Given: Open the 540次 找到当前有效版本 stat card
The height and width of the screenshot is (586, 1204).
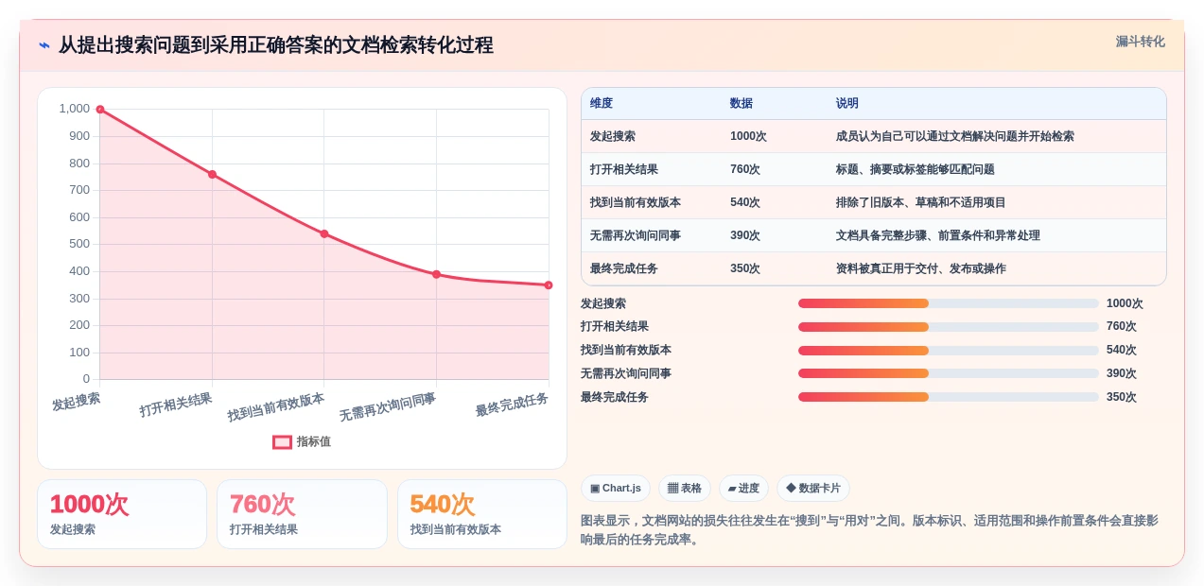Looking at the screenshot, I should 482,514.
